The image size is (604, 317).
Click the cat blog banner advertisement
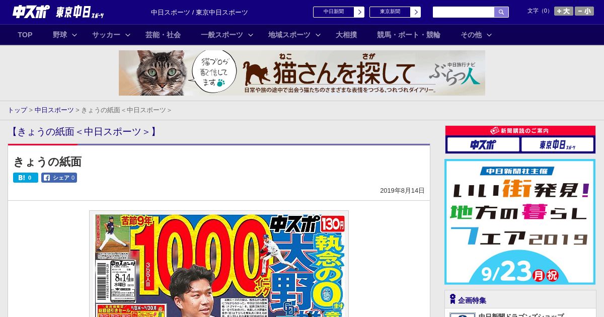pyautogui.click(x=302, y=73)
